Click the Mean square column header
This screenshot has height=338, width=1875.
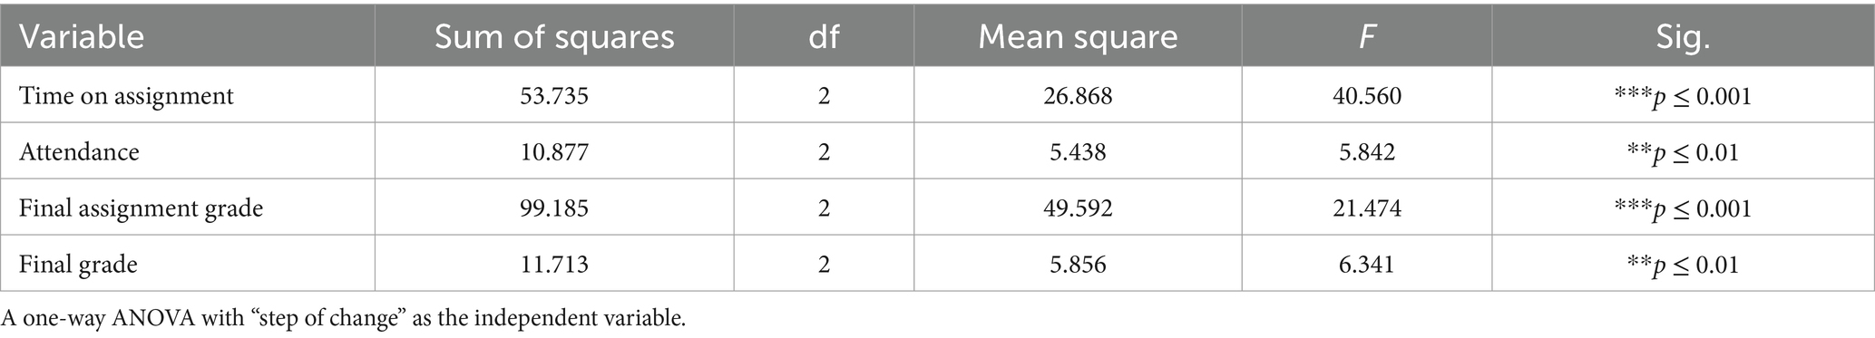1078,36
